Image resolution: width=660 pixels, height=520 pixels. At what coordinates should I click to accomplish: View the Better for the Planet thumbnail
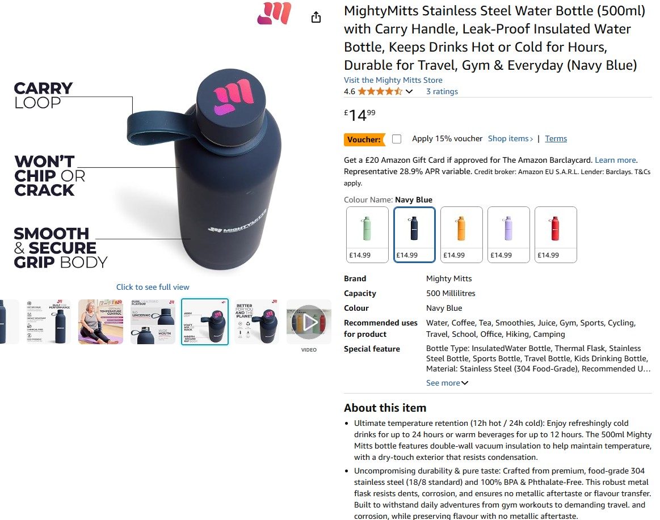point(257,322)
